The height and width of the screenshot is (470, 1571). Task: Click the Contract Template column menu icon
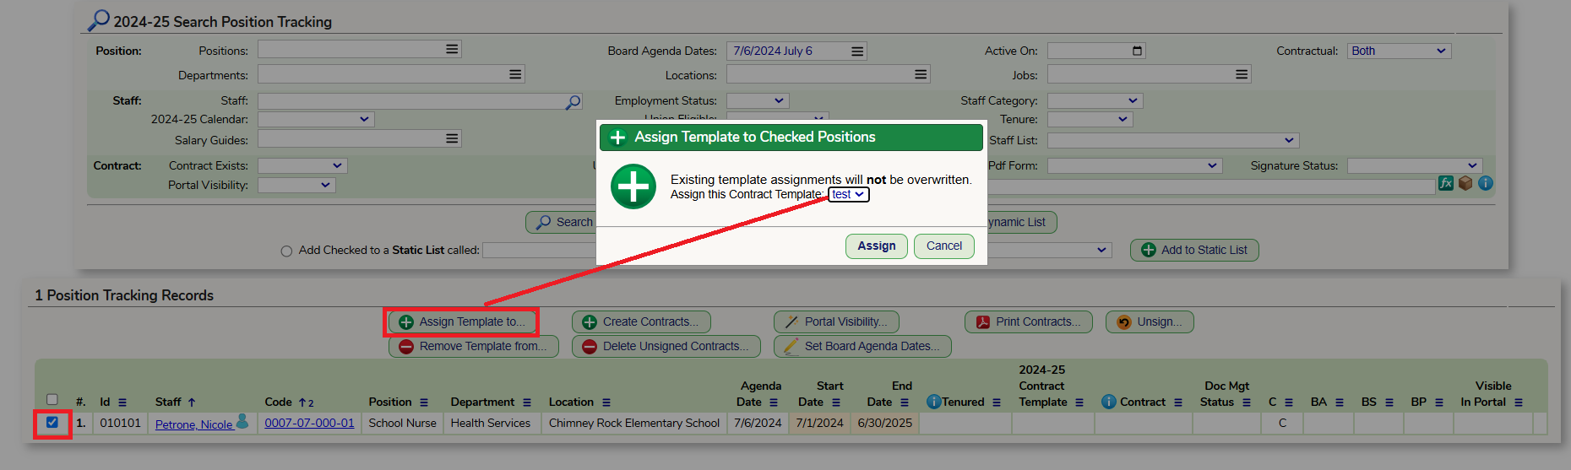pyautogui.click(x=1079, y=402)
